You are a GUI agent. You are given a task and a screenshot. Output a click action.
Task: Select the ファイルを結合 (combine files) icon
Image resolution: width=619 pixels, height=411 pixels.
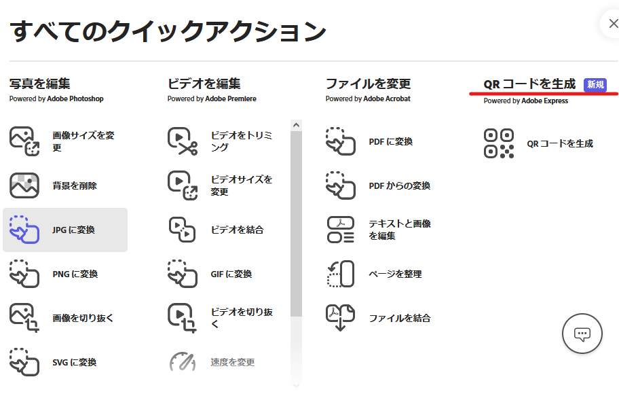coord(341,317)
